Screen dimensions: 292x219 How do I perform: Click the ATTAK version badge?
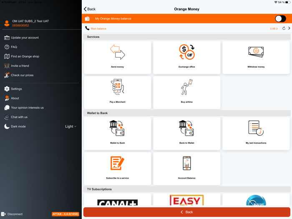(x=65, y=214)
